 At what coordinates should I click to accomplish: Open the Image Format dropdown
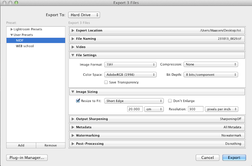tap(130, 65)
